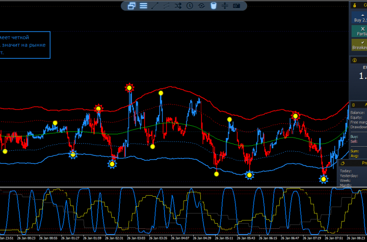Click the overlapping windows icon in toolbar
The height and width of the screenshot is (242, 367).
(x=132, y=6)
